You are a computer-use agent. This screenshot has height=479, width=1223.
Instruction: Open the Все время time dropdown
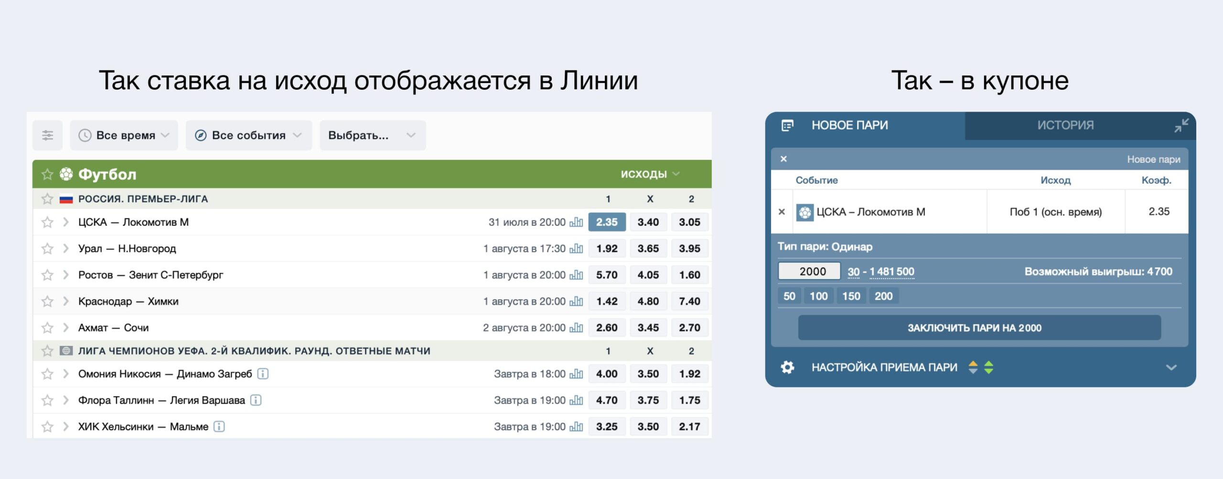124,135
